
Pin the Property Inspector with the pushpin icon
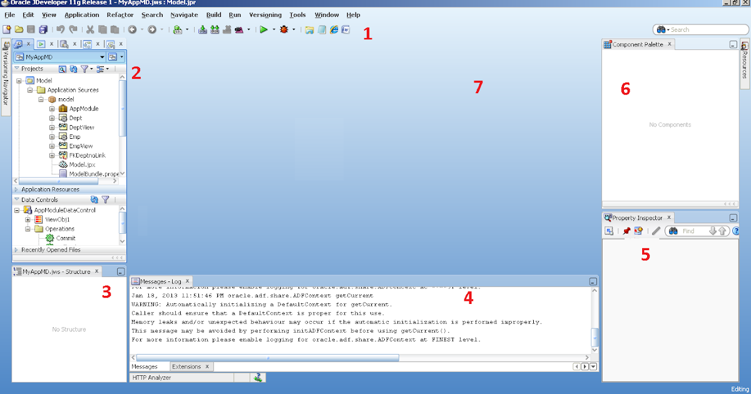[627, 230]
